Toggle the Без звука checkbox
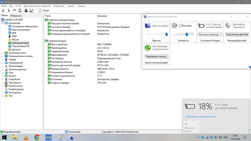Screen dimensions: 251x141 click(x=180, y=26)
